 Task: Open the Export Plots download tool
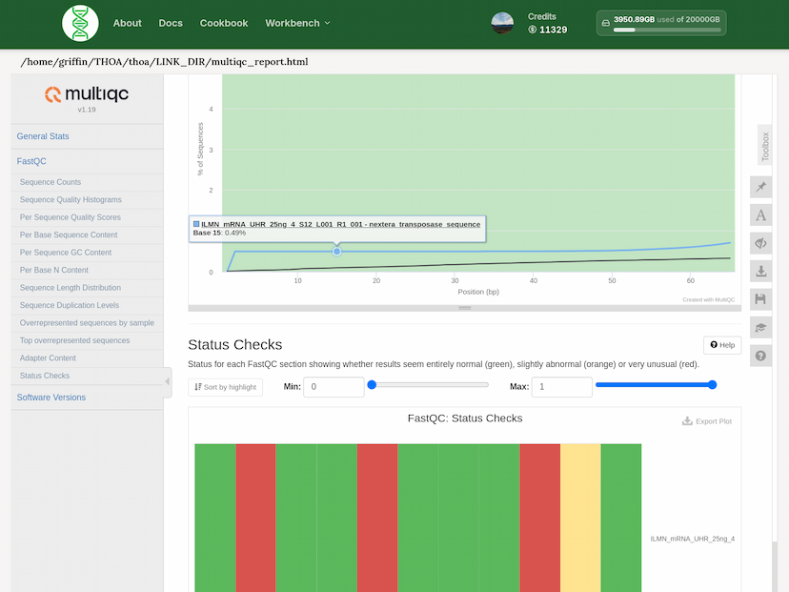pos(760,272)
